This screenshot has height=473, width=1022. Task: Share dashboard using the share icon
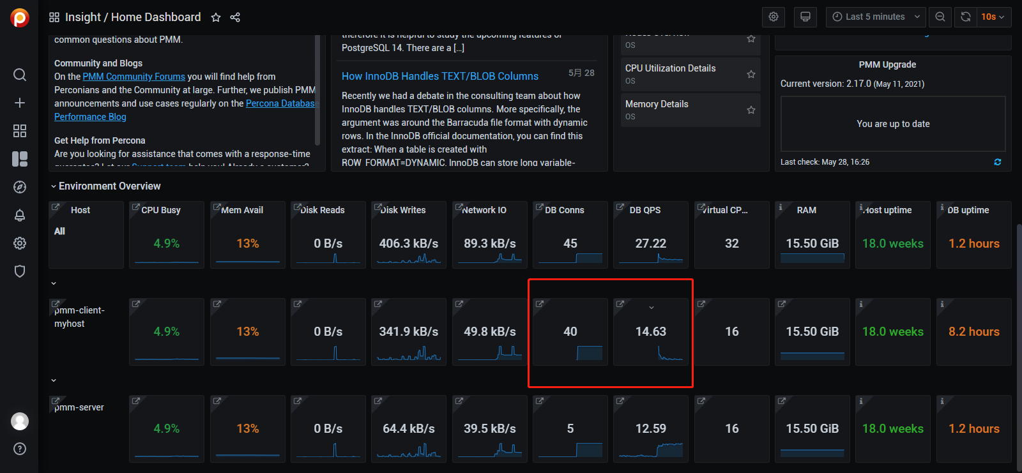pyautogui.click(x=235, y=17)
